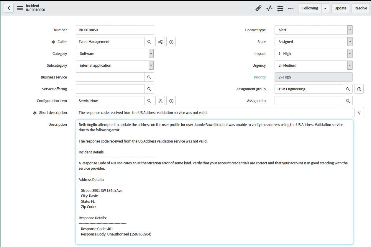
Task: Open the attachments paperclip icon
Action: [x=258, y=8]
